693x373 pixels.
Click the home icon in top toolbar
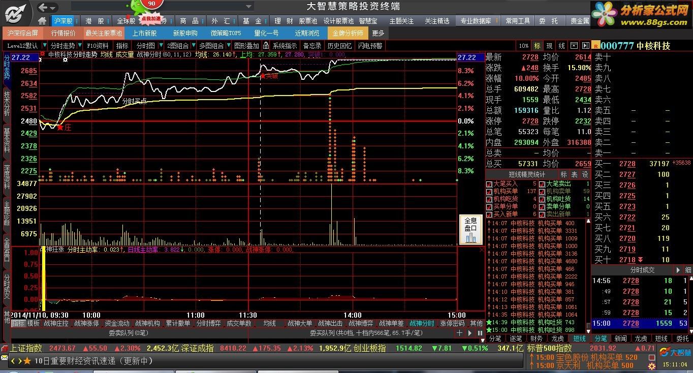point(42,21)
